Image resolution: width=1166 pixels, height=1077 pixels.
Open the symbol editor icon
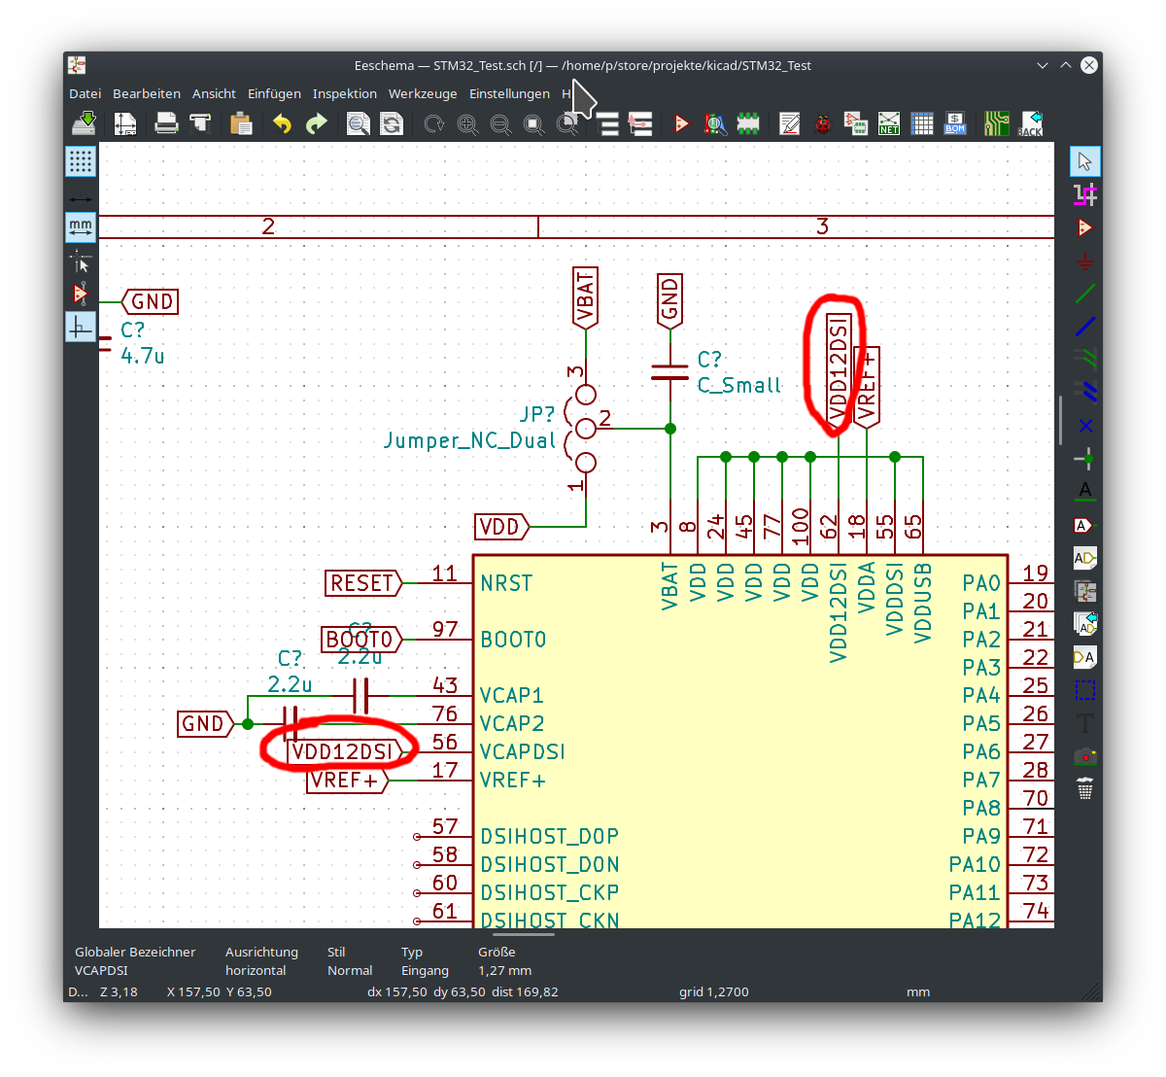tap(681, 123)
